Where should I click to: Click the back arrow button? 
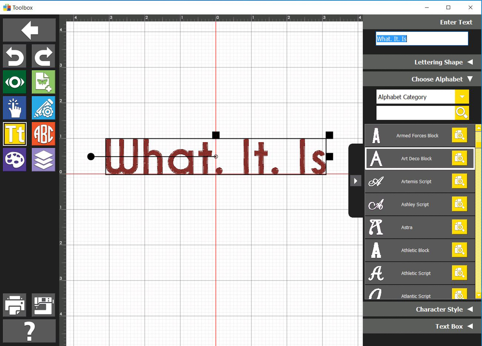point(29,30)
